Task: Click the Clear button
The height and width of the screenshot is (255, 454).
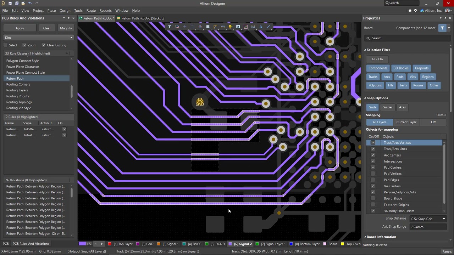Action: pos(47,28)
